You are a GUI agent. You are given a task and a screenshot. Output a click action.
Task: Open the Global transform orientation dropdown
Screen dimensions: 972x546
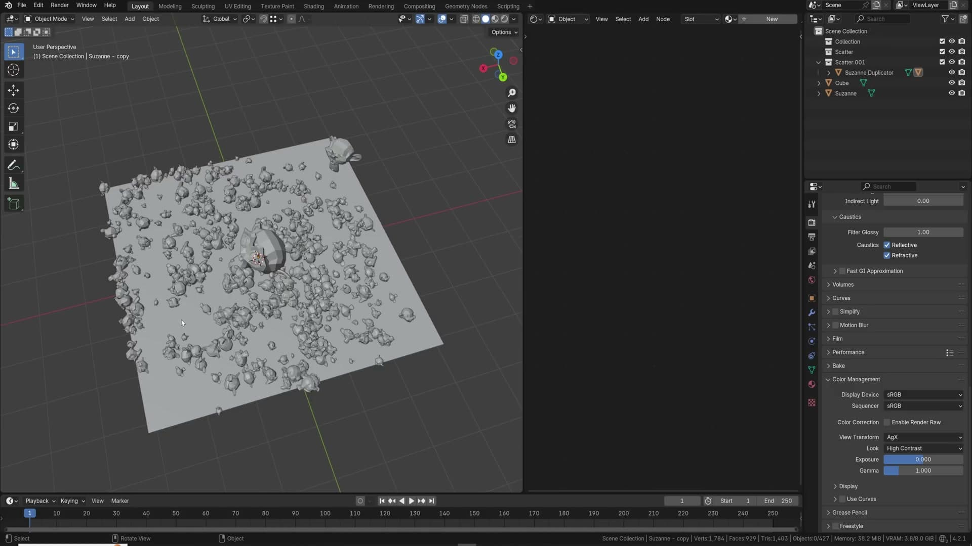click(220, 19)
